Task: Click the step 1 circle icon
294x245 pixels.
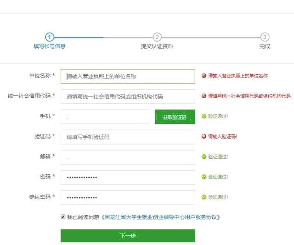Action: [x=49, y=37]
